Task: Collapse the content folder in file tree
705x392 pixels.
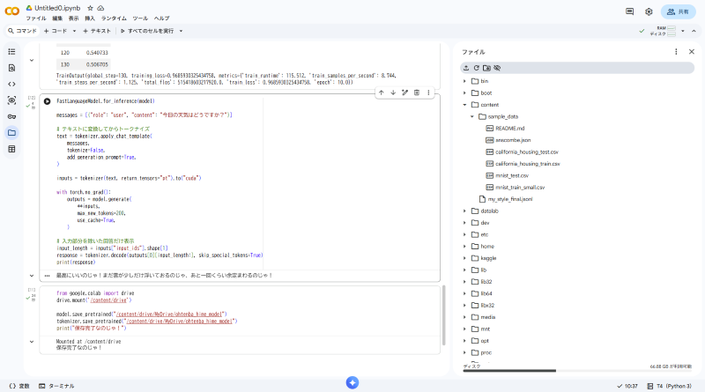Action: click(x=465, y=104)
